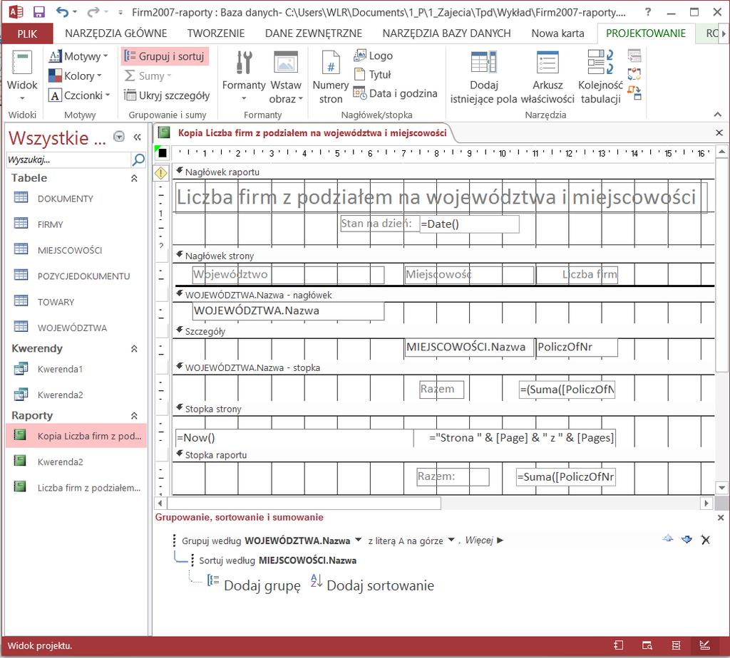The height and width of the screenshot is (658, 730).
Task: Click Numery stron page numbers button
Action: tap(331, 77)
